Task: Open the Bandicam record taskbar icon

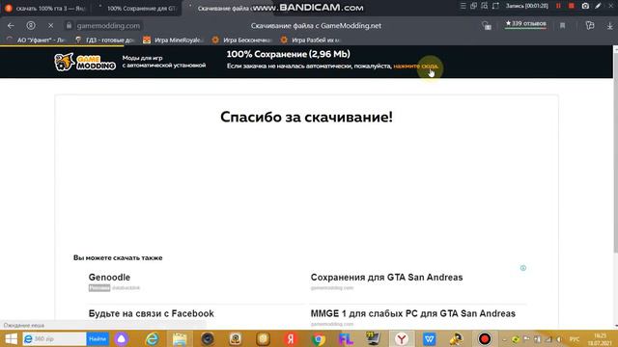Action: pos(485,338)
